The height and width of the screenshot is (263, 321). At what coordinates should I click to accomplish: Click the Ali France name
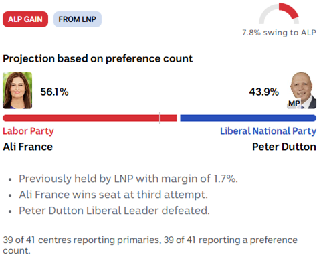[28, 147]
